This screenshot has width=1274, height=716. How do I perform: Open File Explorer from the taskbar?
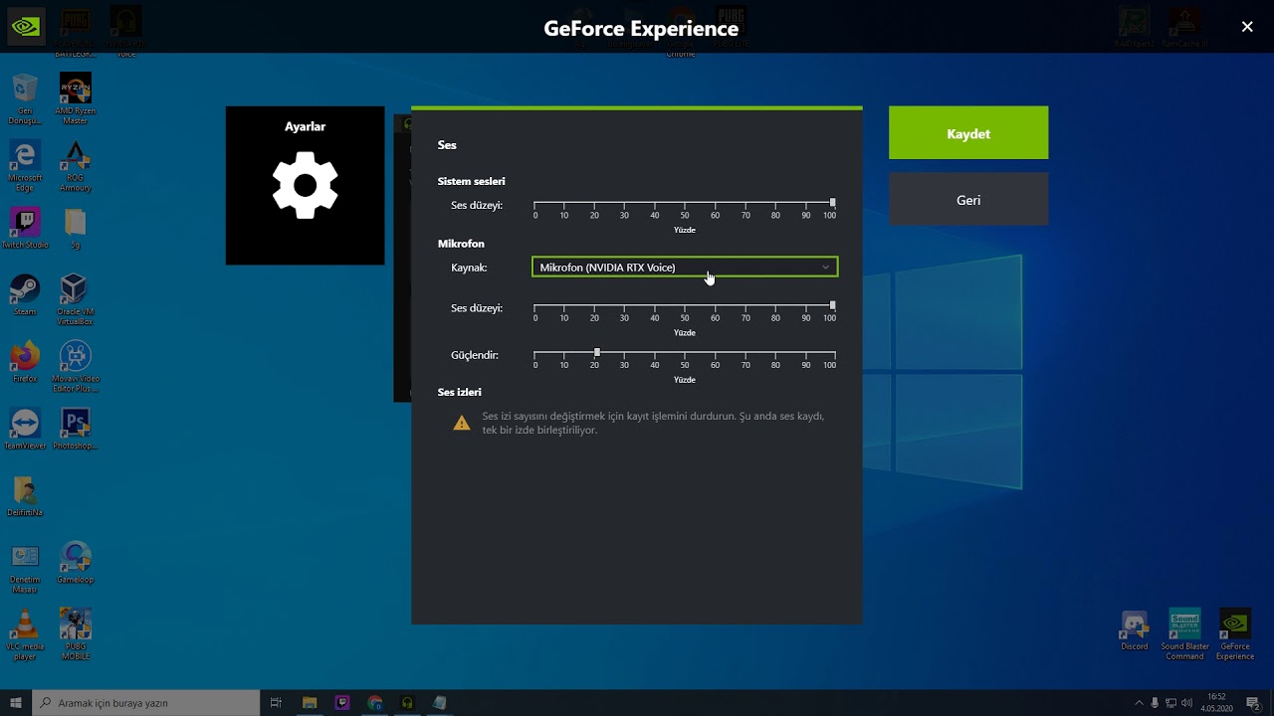pyautogui.click(x=310, y=703)
